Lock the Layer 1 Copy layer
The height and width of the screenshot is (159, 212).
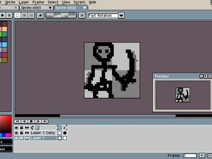(x=21, y=133)
